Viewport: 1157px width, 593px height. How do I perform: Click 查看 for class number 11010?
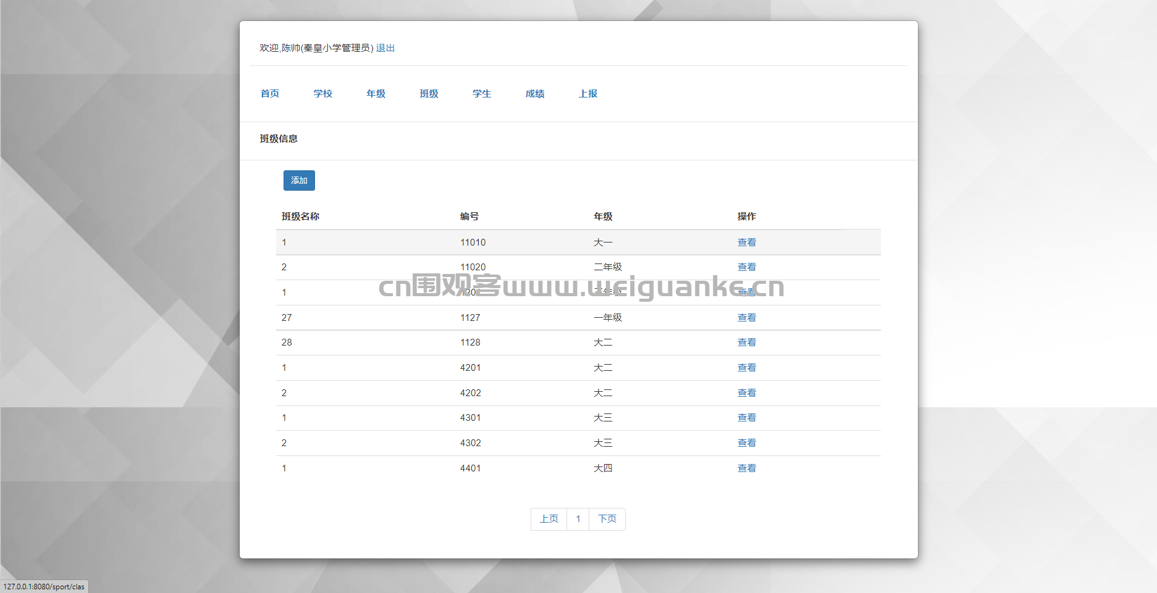[x=747, y=243]
